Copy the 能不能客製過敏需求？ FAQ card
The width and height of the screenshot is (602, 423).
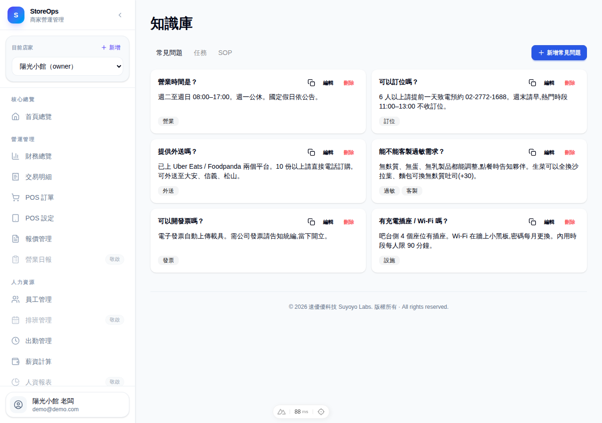[x=532, y=152]
